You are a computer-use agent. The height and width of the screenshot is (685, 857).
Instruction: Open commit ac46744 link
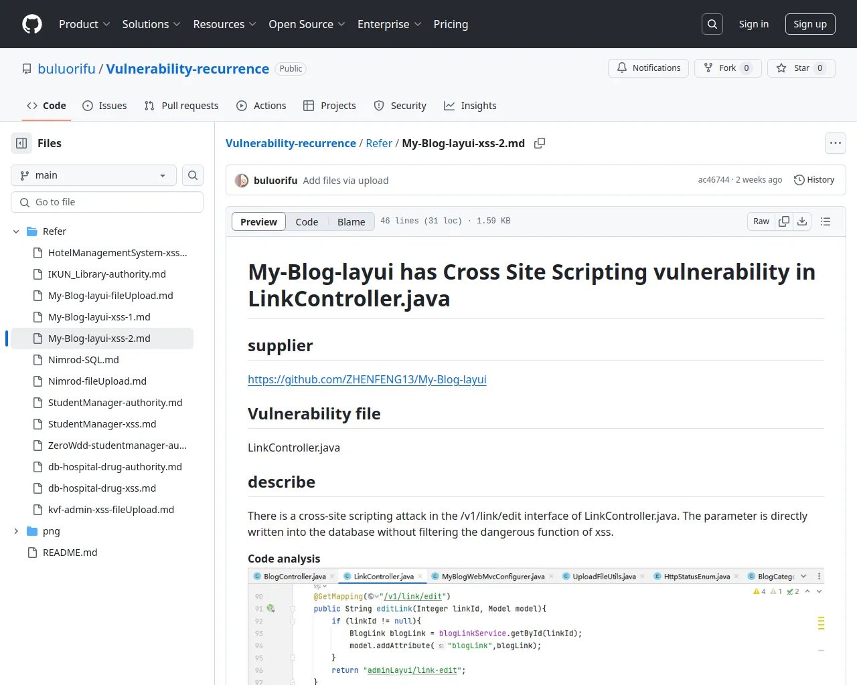point(714,180)
